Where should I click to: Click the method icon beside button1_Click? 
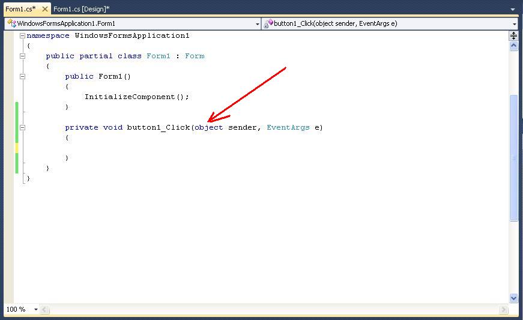pos(268,23)
